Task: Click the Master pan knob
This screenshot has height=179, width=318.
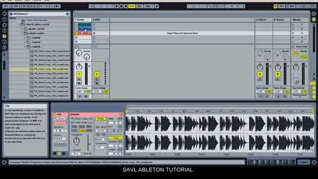Action: (x=296, y=67)
